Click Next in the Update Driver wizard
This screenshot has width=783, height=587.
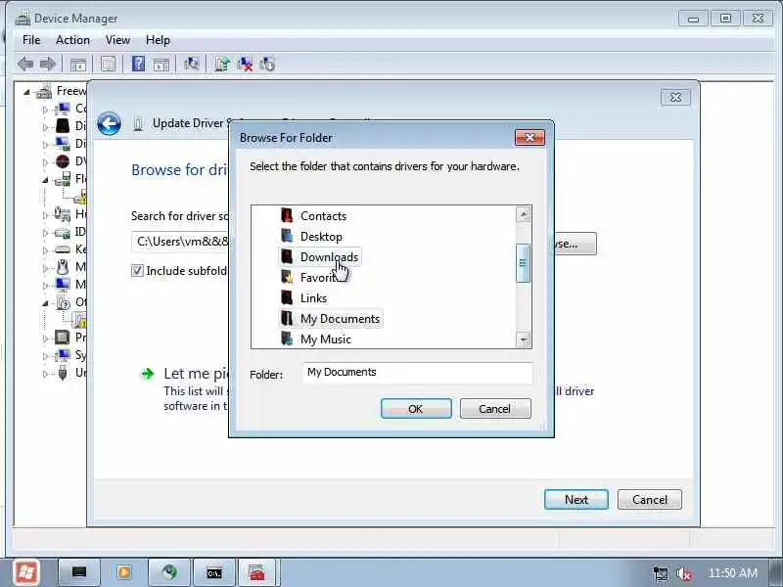click(x=576, y=499)
